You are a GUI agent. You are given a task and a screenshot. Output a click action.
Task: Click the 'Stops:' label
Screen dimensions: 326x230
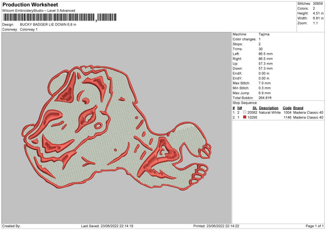(237, 44)
